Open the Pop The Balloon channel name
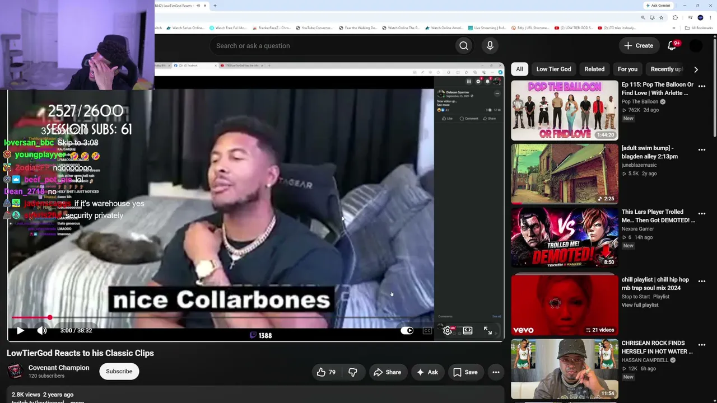 [x=640, y=102]
